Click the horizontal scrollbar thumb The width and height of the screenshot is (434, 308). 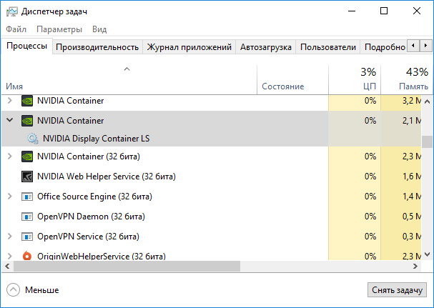click(127, 267)
